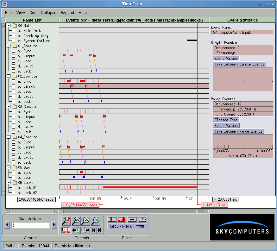Collapse the 05_Sum tree node
The height and width of the screenshot is (251, 277).
pyautogui.click(x=9, y=167)
